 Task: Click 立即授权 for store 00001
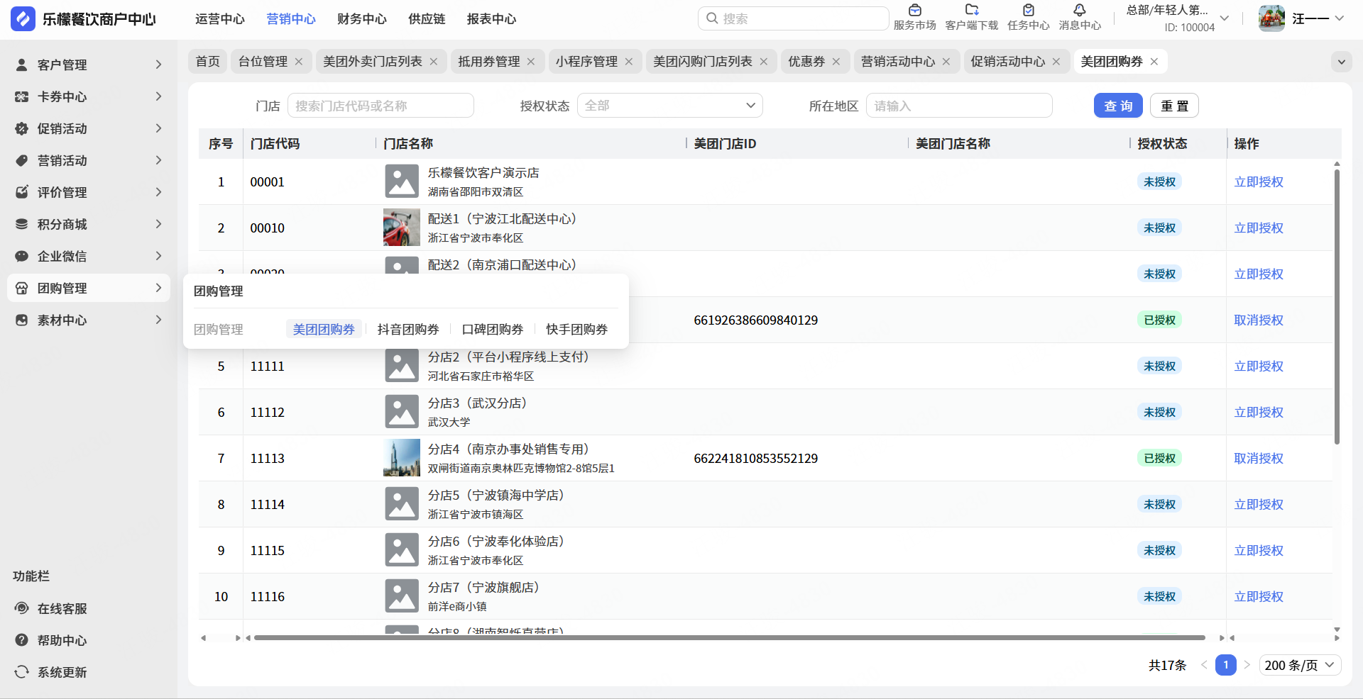point(1259,182)
